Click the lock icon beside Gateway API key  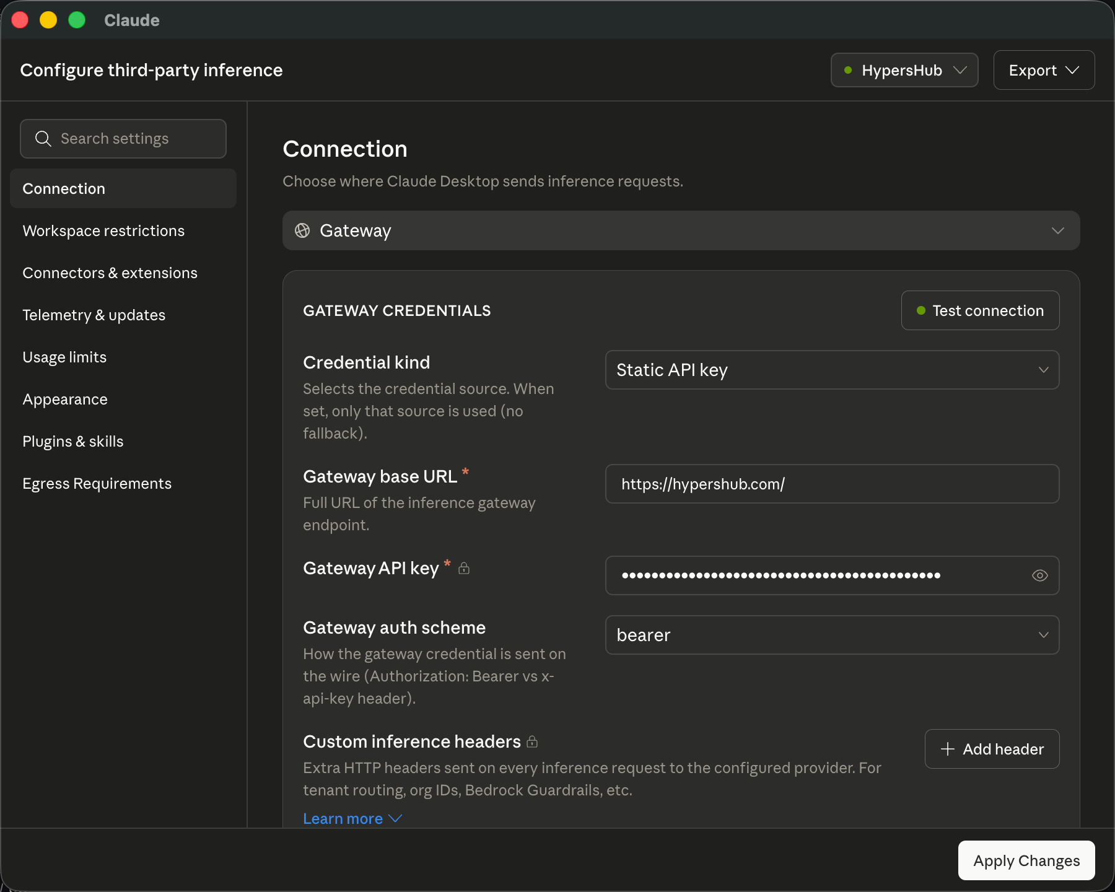pos(464,568)
